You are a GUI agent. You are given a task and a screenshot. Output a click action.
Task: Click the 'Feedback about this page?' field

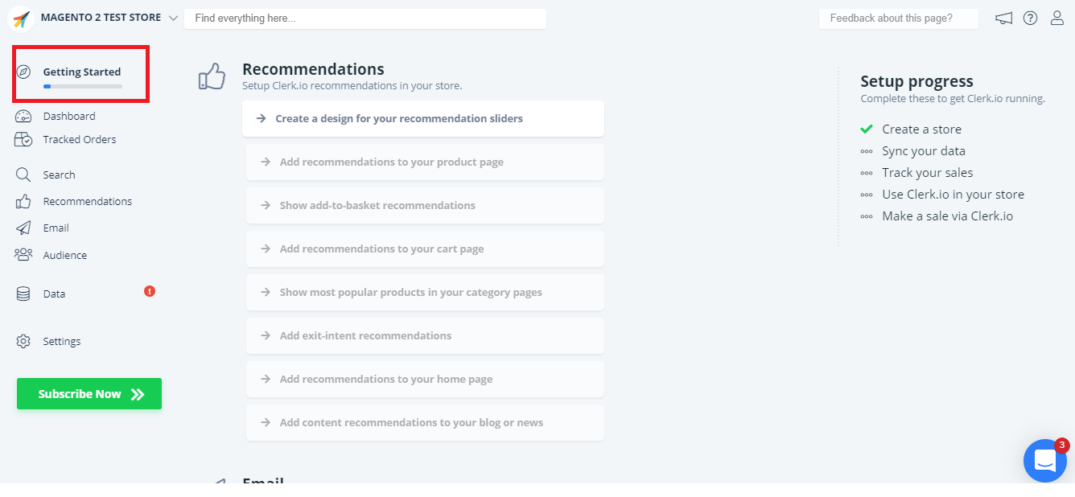(x=898, y=18)
